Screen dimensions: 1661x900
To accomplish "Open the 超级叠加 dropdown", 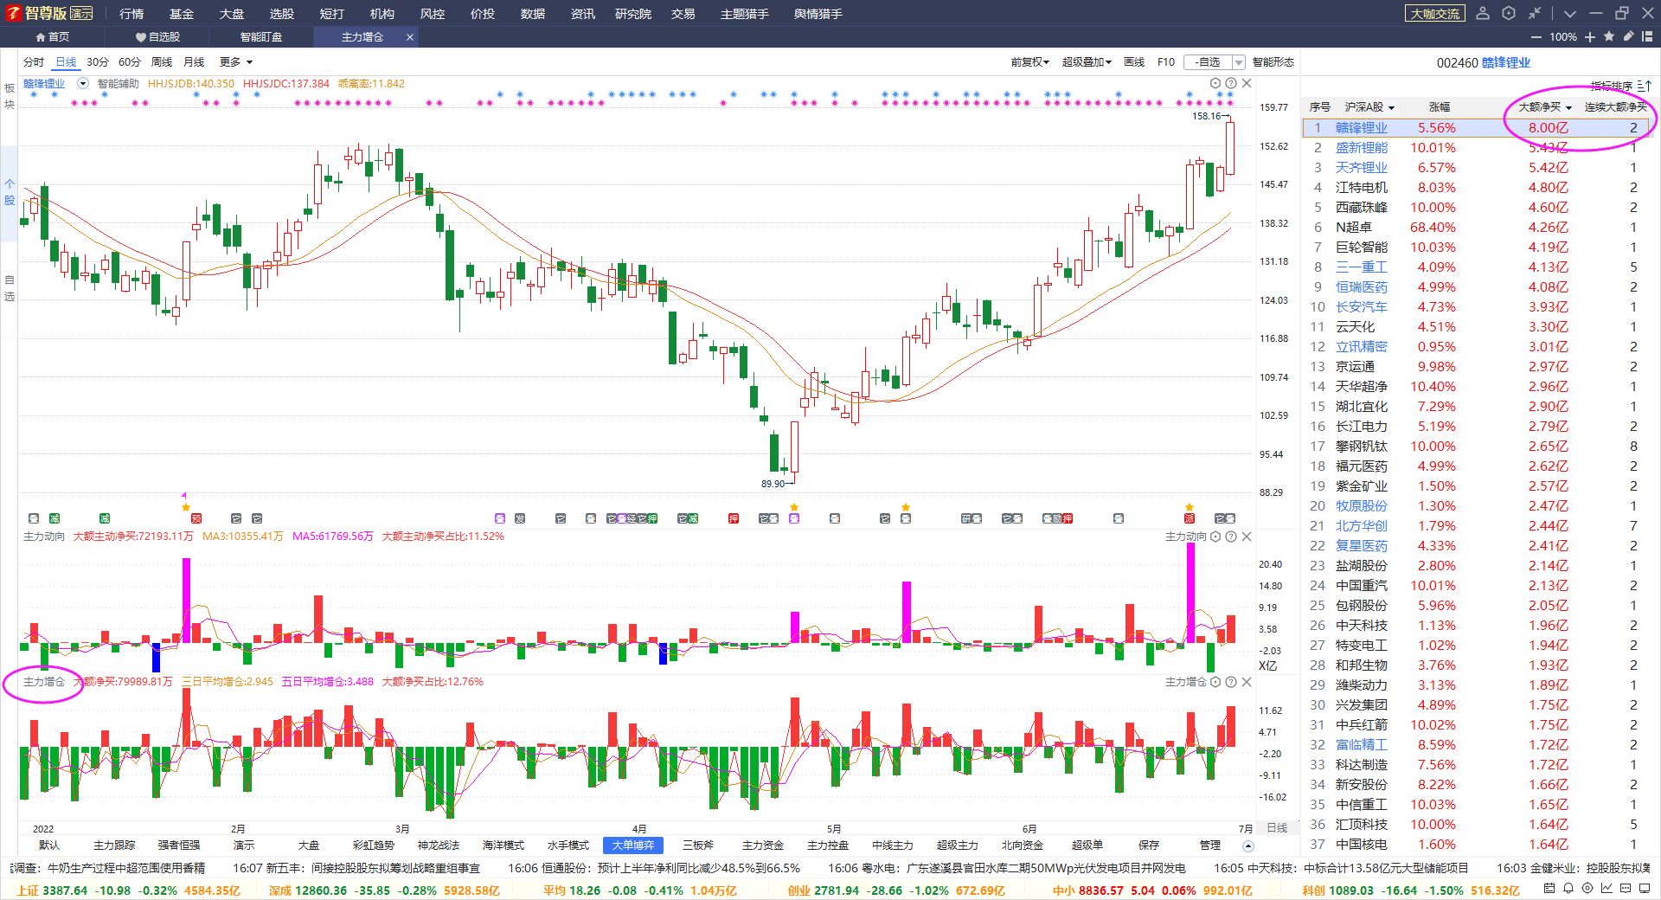I will point(1087,62).
